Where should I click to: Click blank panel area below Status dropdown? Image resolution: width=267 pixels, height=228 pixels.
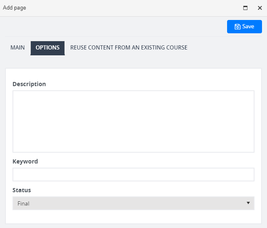pos(133,217)
